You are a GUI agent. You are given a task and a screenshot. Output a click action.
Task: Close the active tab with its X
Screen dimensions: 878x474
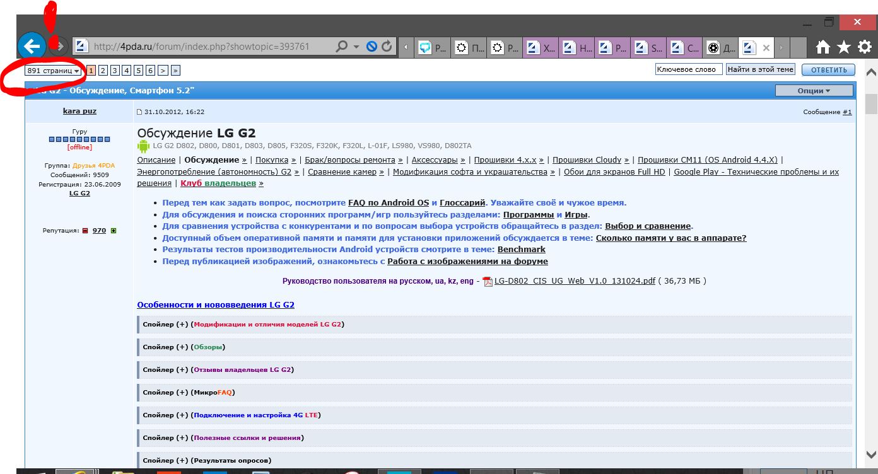[766, 47]
